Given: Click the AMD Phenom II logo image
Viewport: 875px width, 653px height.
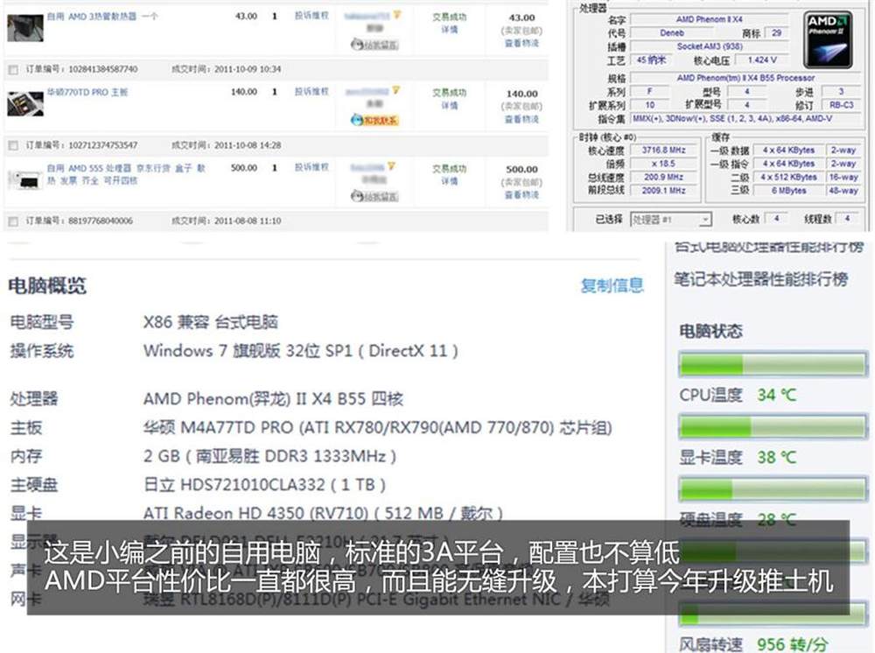Looking at the screenshot, I should (828, 39).
